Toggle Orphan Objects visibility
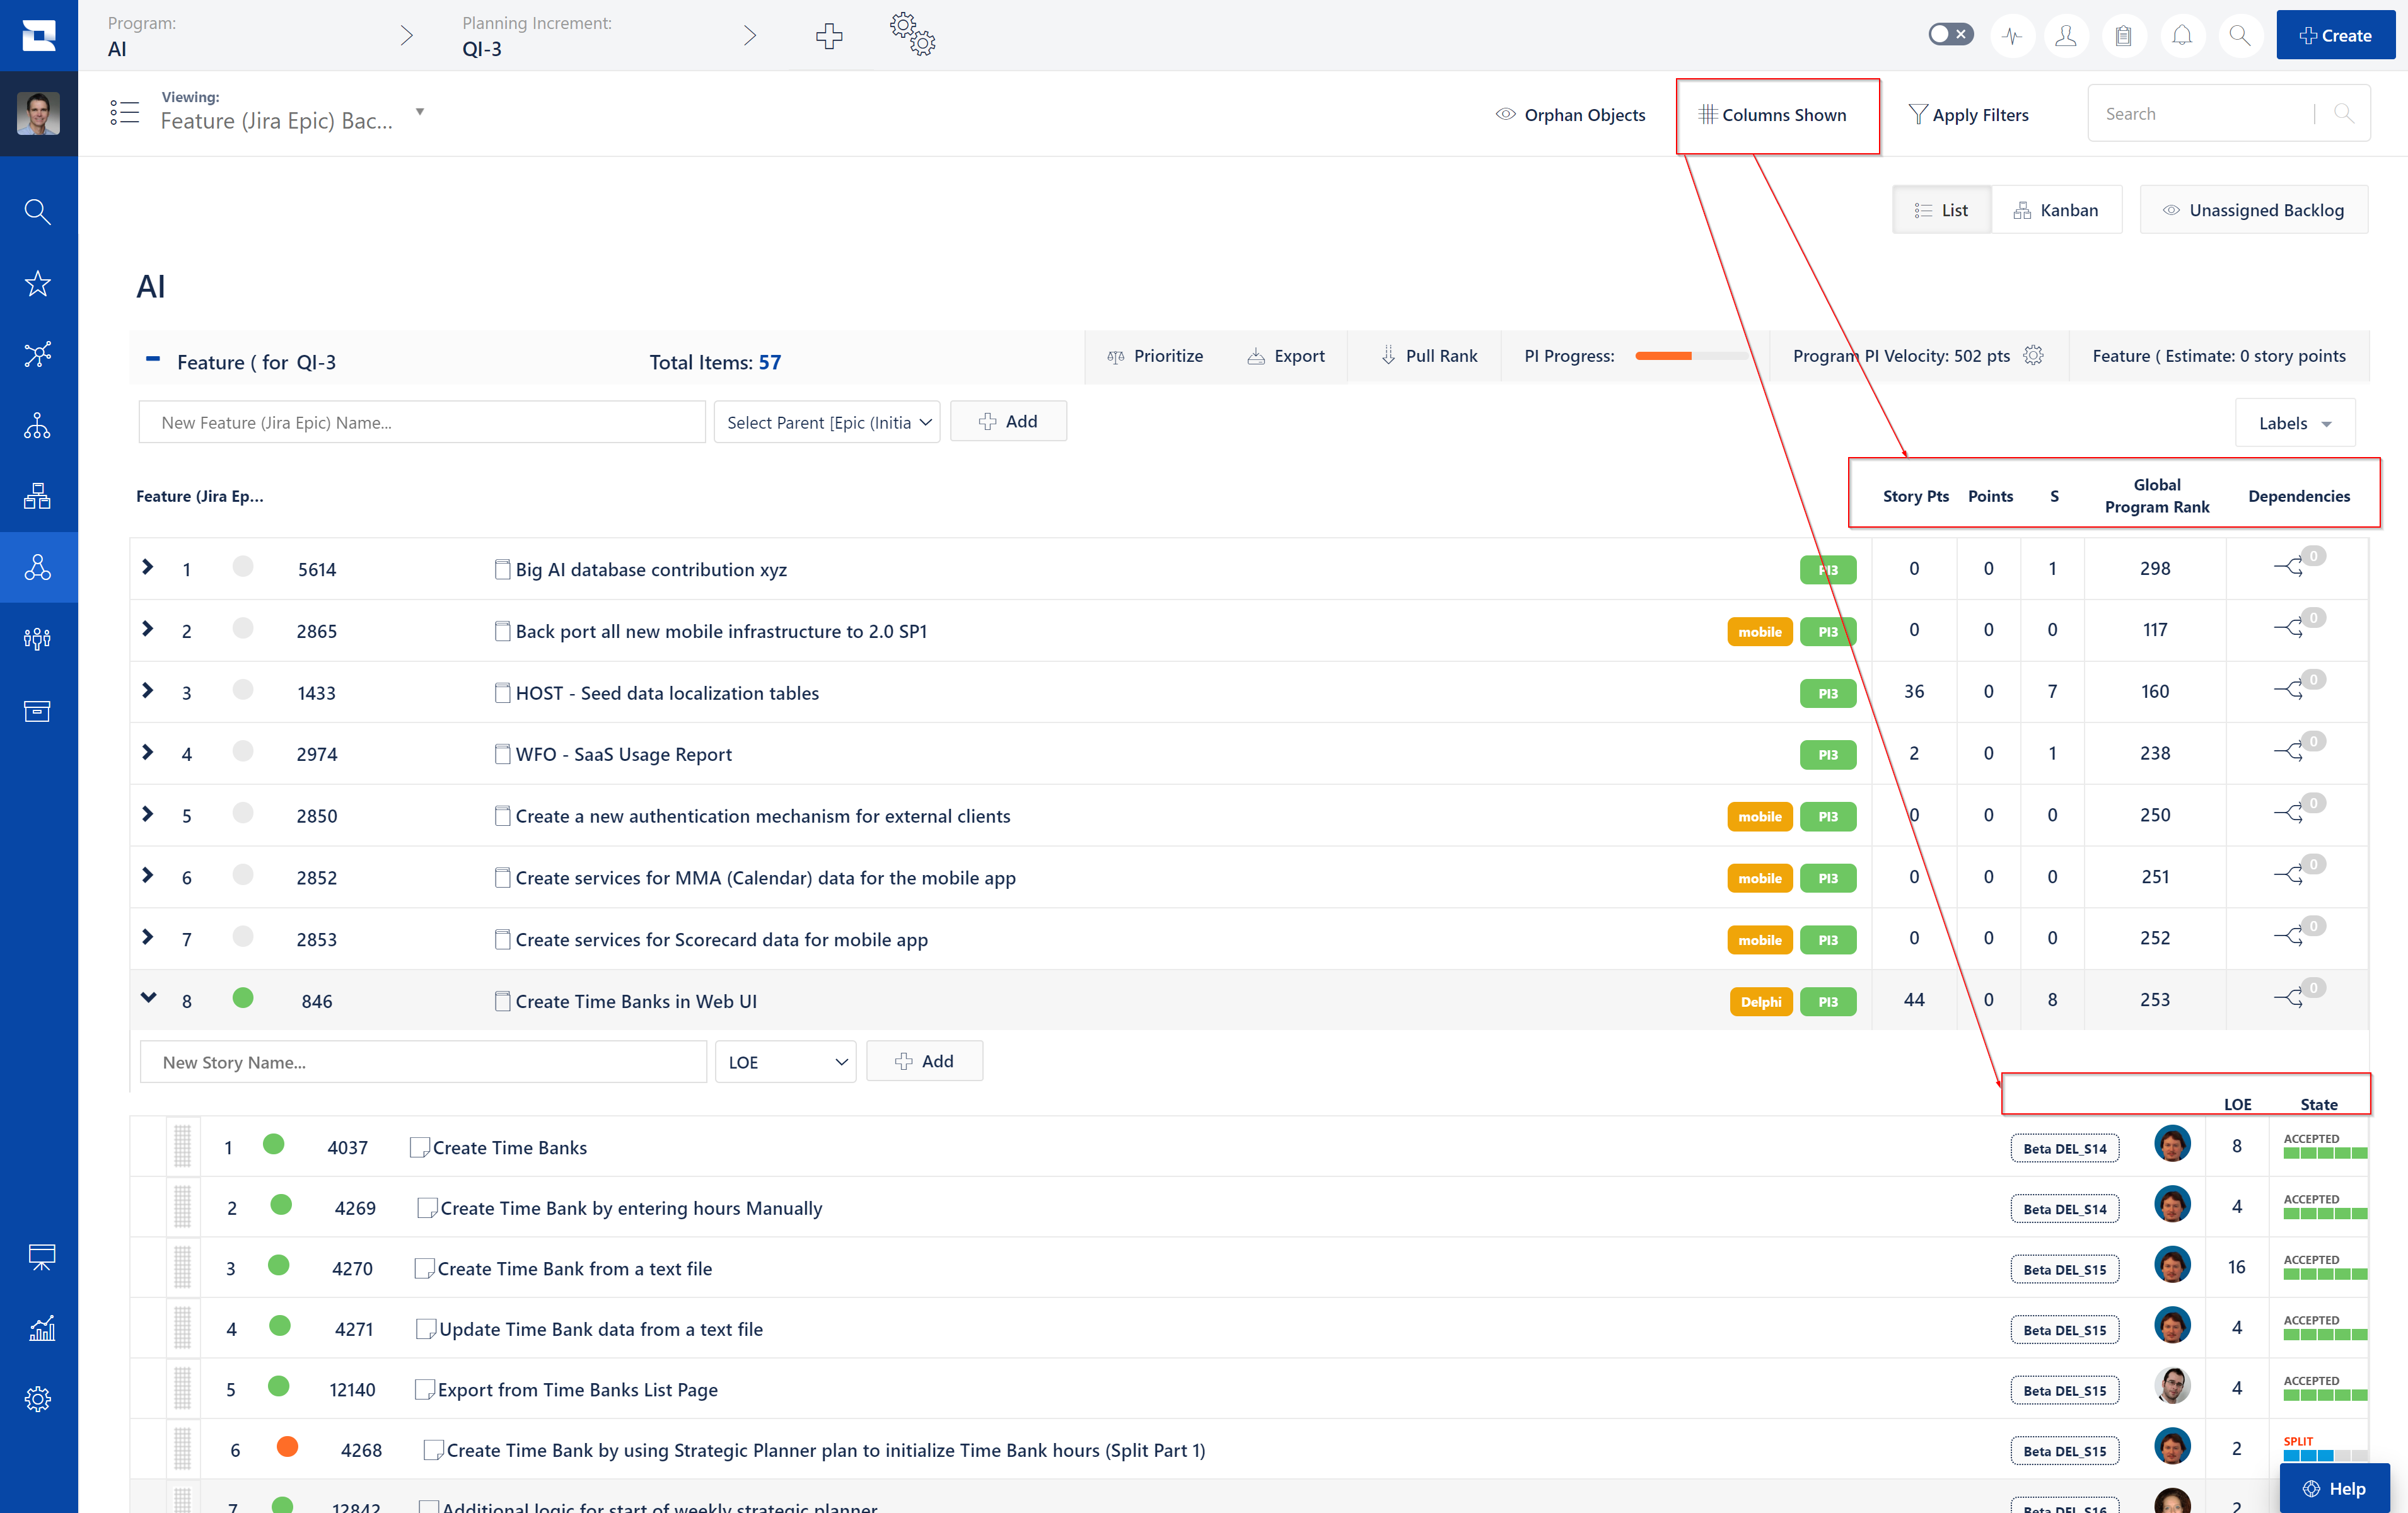The image size is (2408, 1513). click(x=1570, y=114)
